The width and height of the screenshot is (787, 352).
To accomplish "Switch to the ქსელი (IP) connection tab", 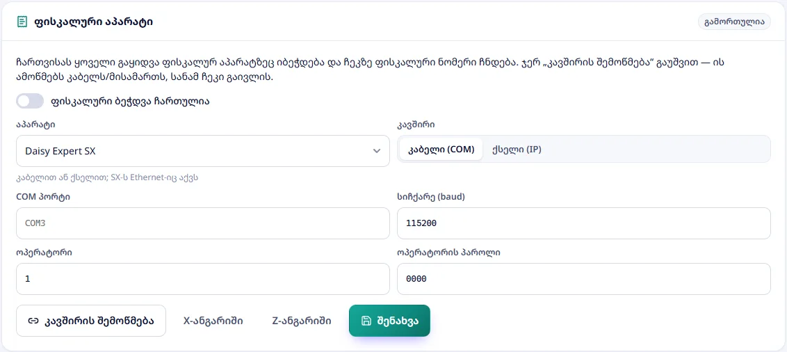I will pos(517,150).
